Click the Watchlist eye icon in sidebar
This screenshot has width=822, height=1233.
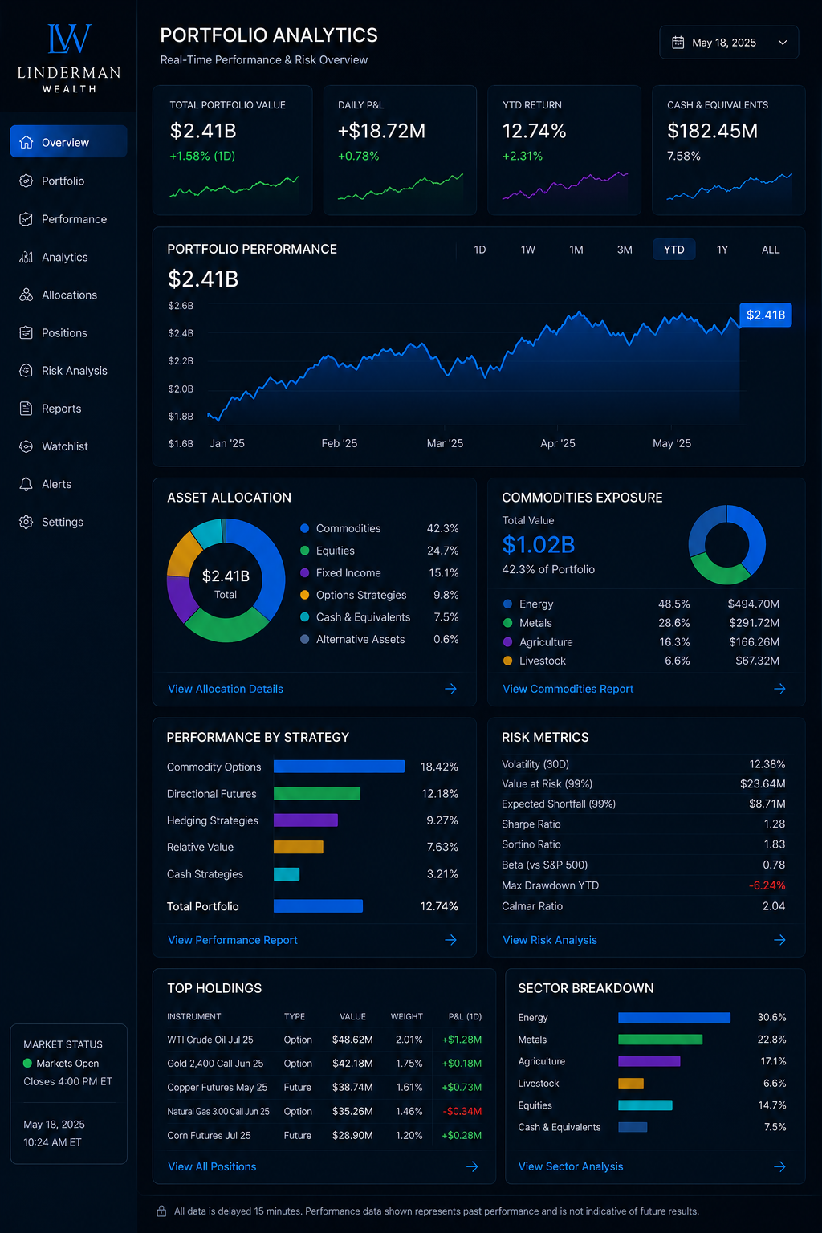coord(26,446)
